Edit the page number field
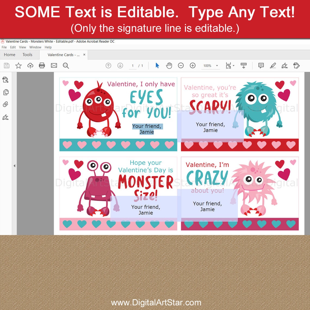This screenshot has width=310, height=310. tap(132, 66)
